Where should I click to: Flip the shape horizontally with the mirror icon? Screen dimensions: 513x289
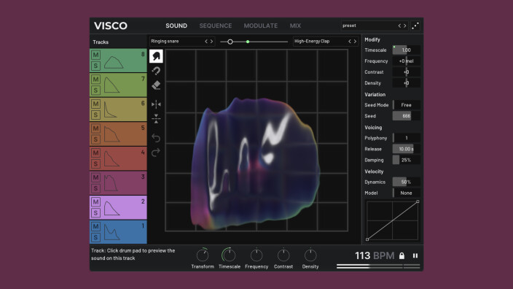click(x=156, y=104)
